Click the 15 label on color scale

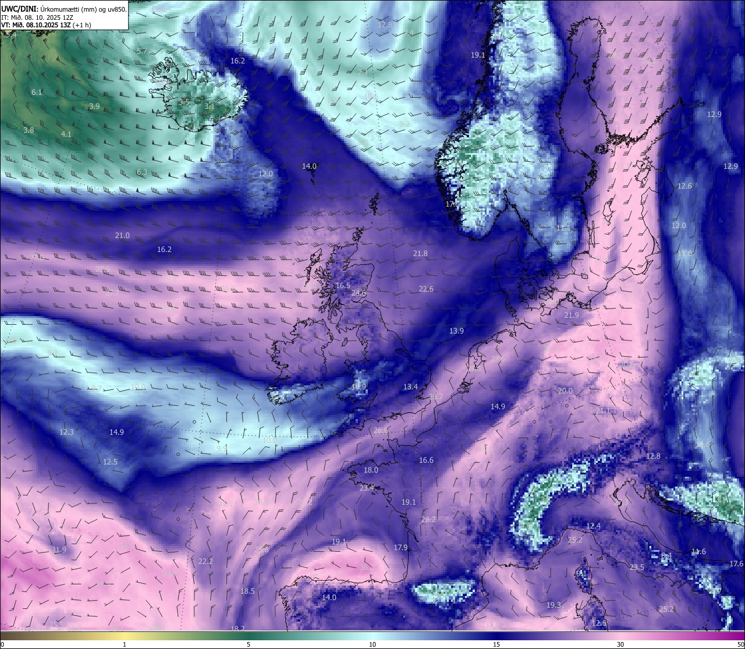pos(496,644)
